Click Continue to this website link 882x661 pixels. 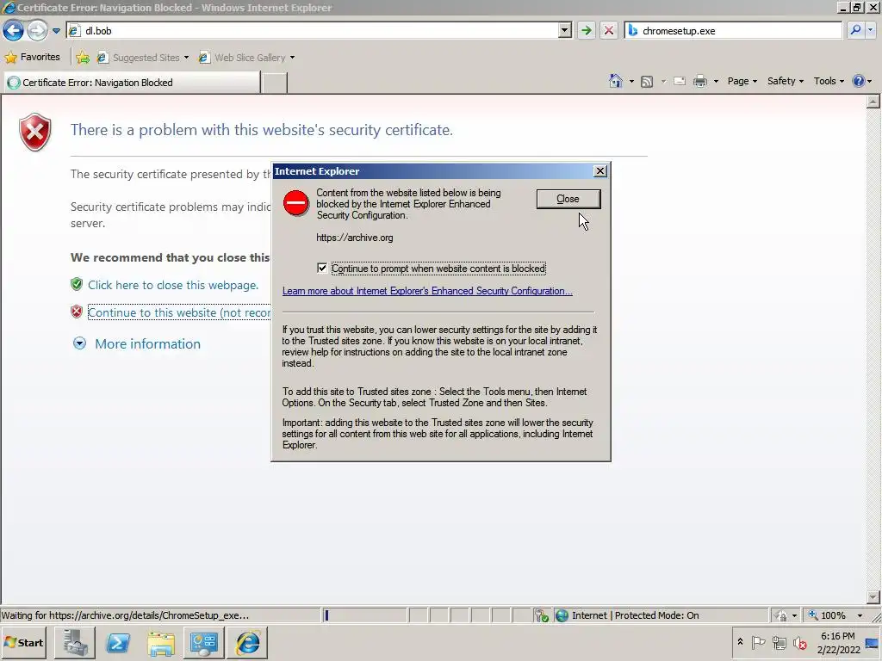pos(179,312)
